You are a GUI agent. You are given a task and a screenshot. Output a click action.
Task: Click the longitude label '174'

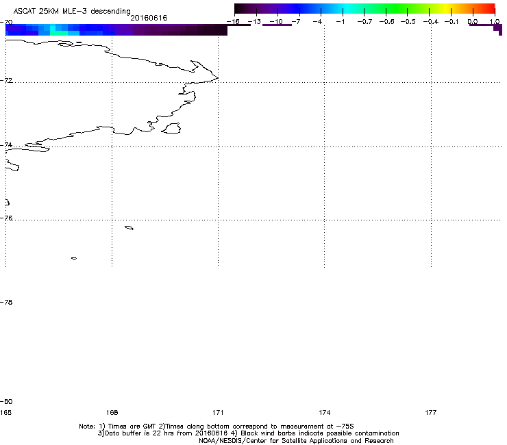(x=324, y=412)
